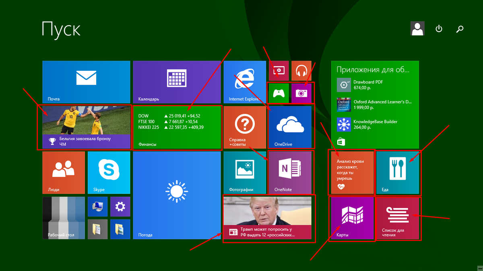The width and height of the screenshot is (483, 271).
Task: Open the small red Video tile
Action: tap(279, 71)
